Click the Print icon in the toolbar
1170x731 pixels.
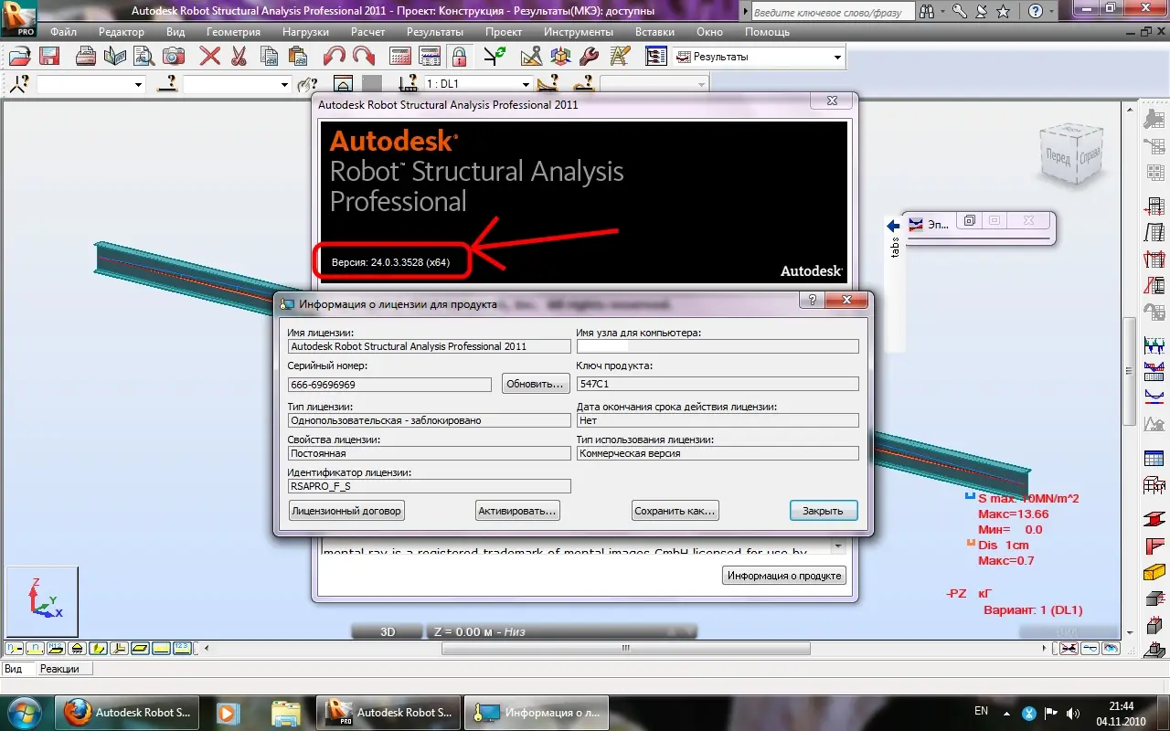click(x=86, y=57)
